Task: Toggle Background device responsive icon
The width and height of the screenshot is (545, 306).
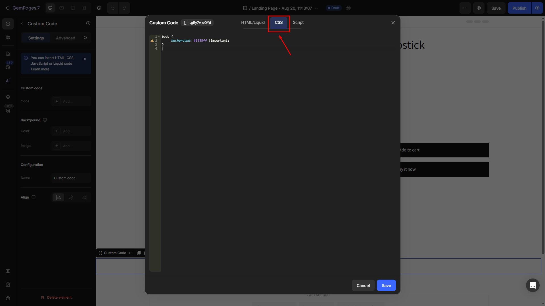Action: tap(45, 120)
